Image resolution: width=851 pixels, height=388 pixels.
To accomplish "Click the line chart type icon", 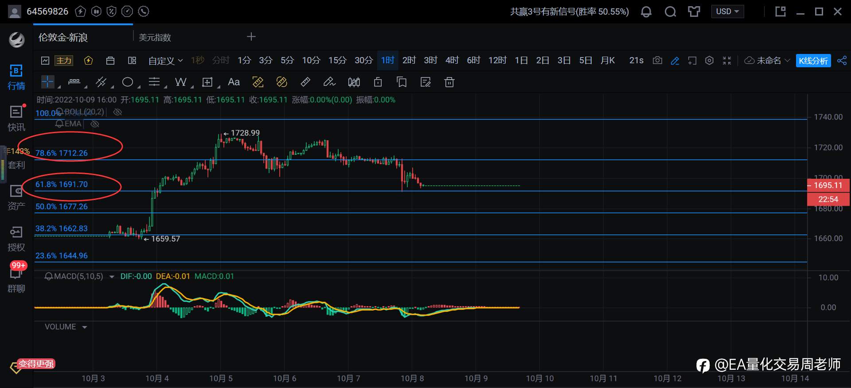I will pos(45,61).
